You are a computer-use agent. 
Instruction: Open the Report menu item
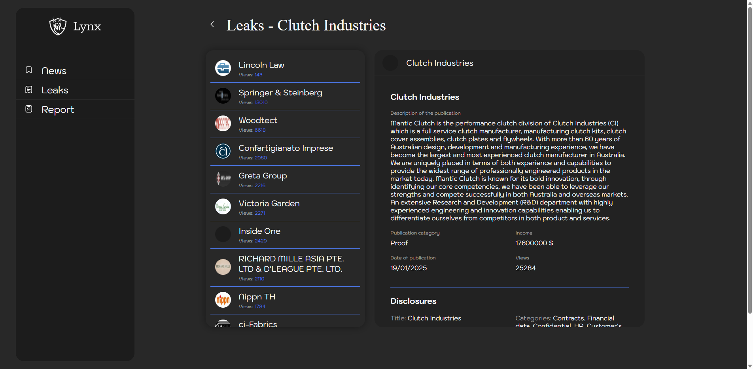pyautogui.click(x=58, y=110)
